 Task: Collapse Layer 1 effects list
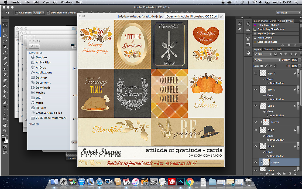(x=298, y=90)
